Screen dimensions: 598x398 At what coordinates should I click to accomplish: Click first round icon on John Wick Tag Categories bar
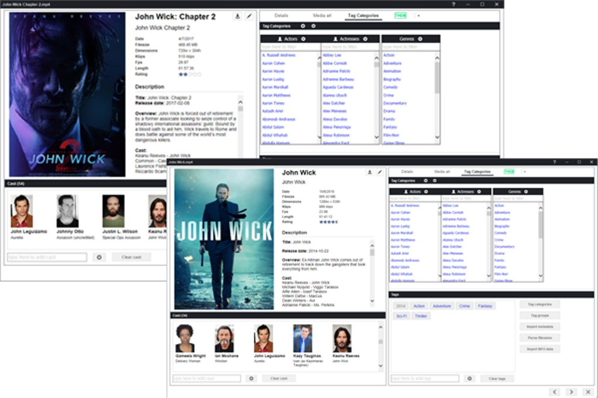pos(426,180)
